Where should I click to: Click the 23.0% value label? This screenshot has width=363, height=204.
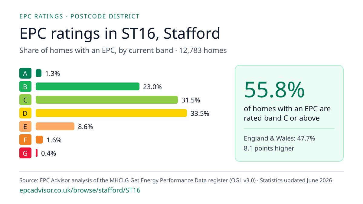(x=152, y=87)
